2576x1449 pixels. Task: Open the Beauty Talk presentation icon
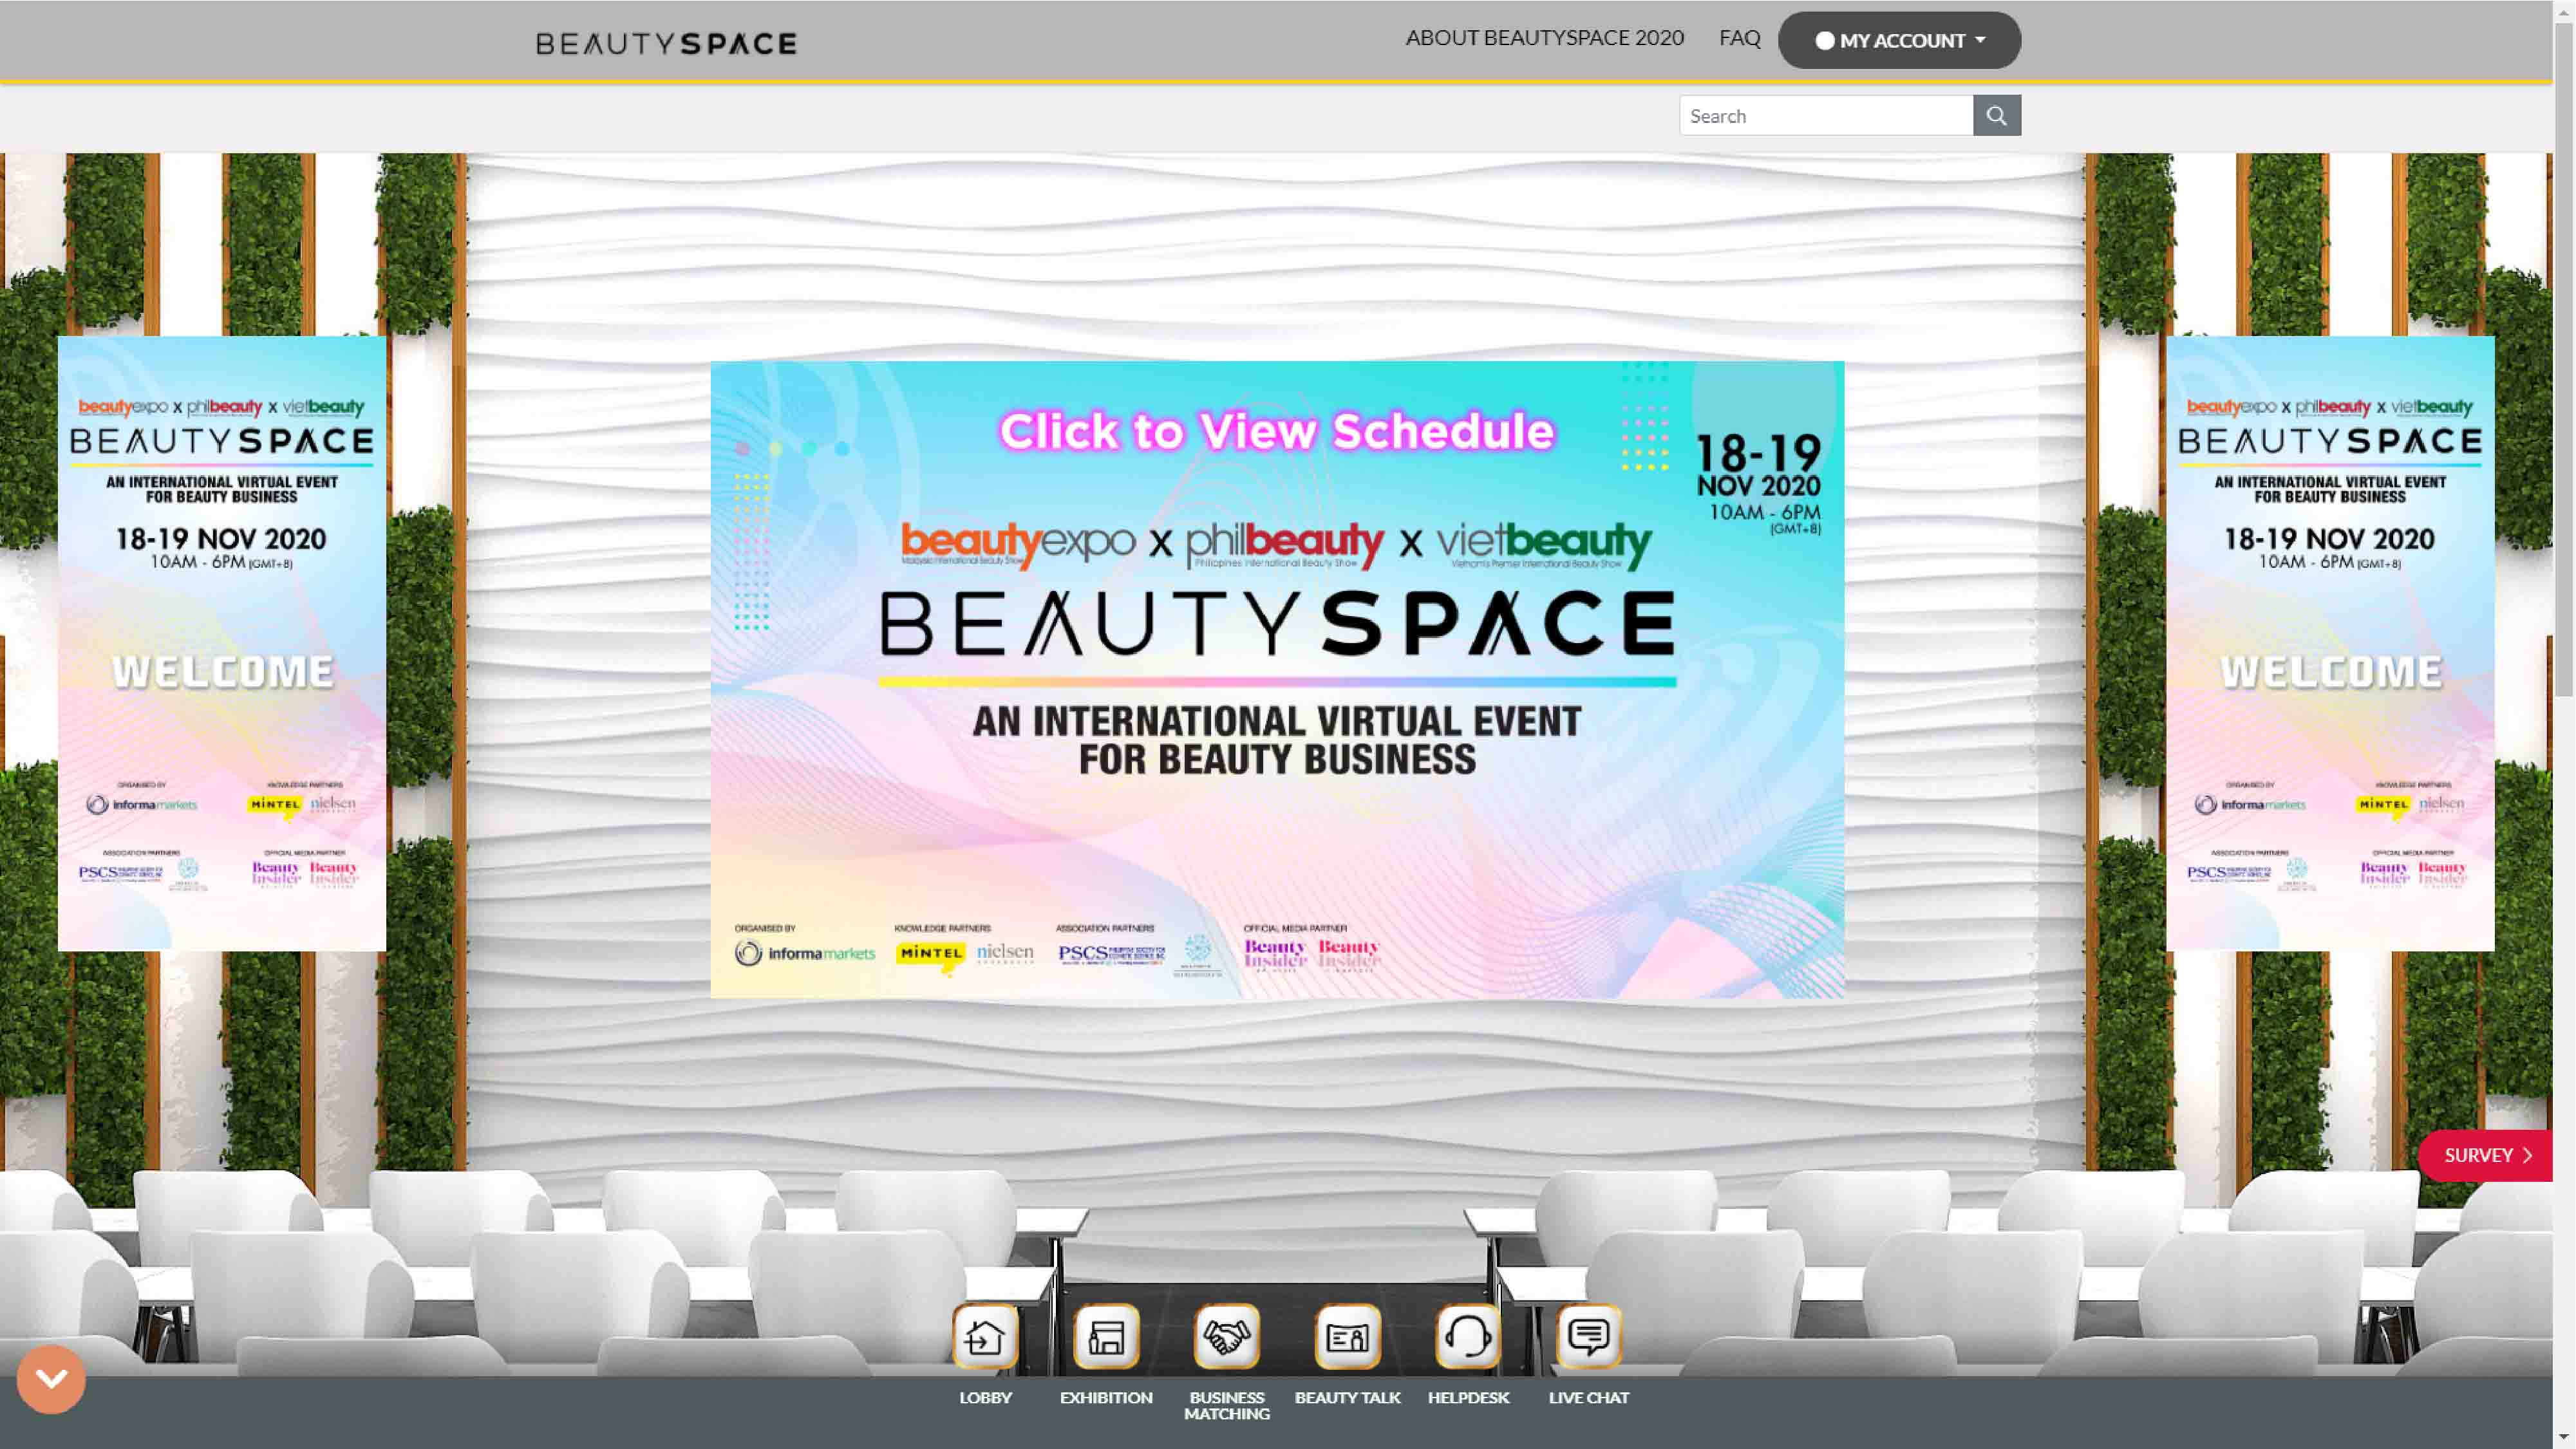pos(1347,1336)
